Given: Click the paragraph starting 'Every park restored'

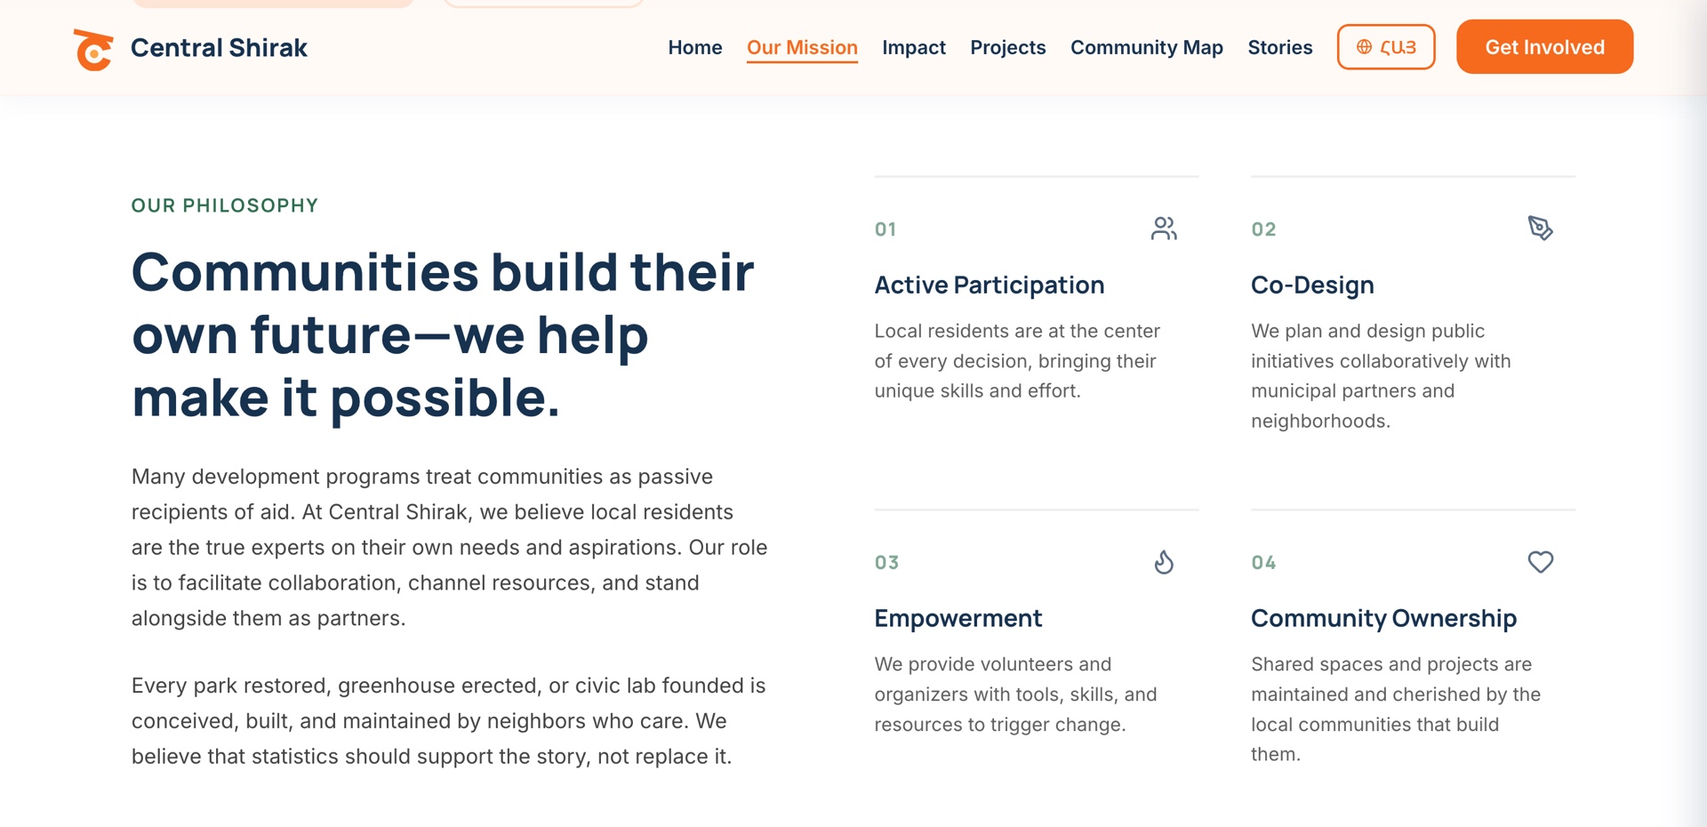Looking at the screenshot, I should pos(449,721).
